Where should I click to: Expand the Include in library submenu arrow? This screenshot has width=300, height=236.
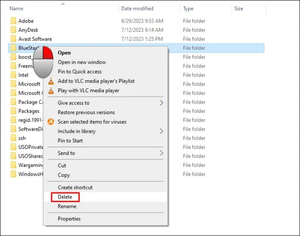(161, 131)
